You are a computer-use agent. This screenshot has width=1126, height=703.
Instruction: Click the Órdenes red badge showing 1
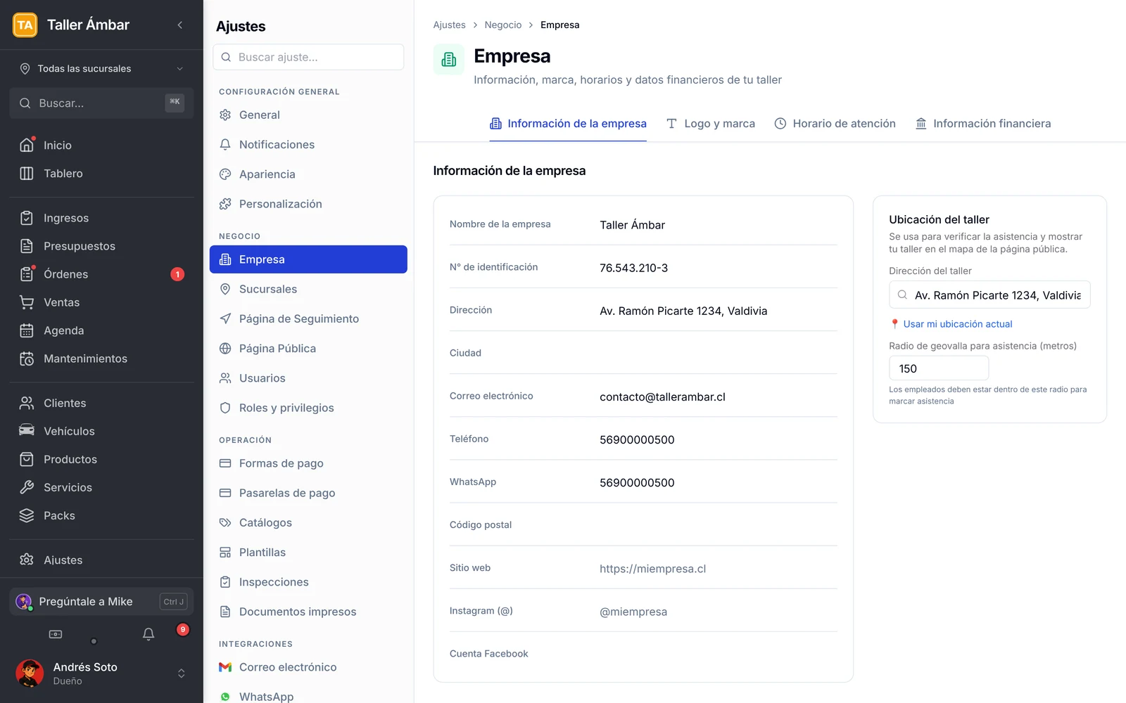tap(177, 274)
